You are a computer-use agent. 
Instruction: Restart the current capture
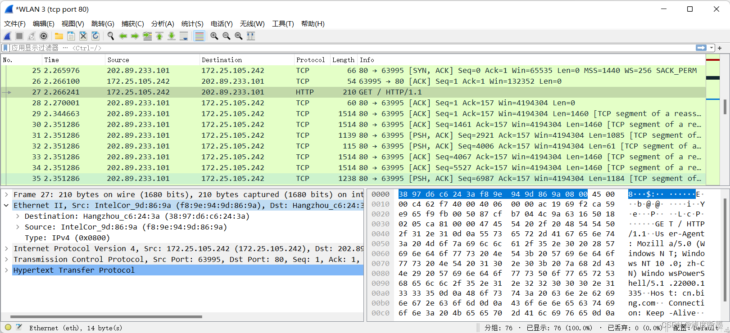(x=32, y=36)
